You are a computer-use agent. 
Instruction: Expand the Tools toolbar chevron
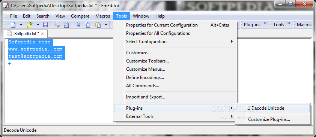(x=289, y=23)
